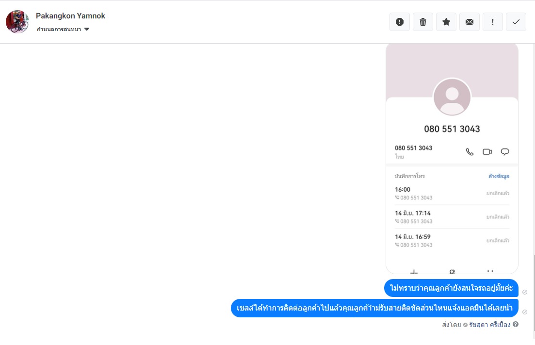Open Pakangkon Yamnok's profile picture
Viewport: 535px width, 345px height.
tap(17, 22)
